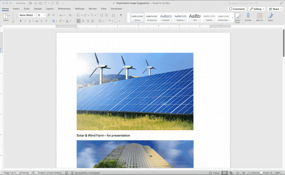Open the Comments button
The width and height of the screenshot is (285, 175).
(x=237, y=9)
